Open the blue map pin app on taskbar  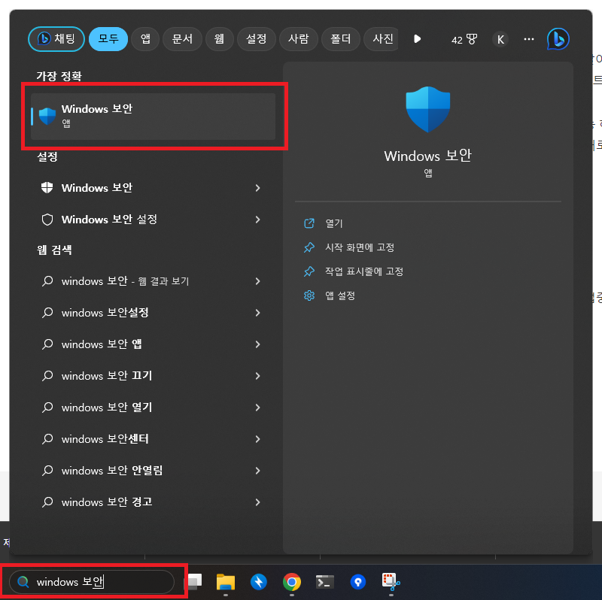[358, 582]
